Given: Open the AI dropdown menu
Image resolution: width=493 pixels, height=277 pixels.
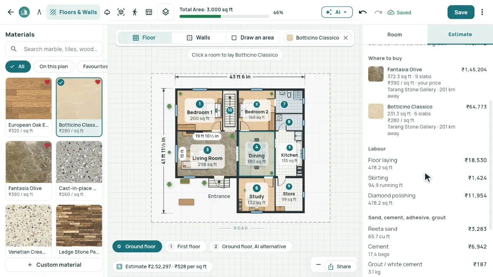Looking at the screenshot, I should 337,12.
